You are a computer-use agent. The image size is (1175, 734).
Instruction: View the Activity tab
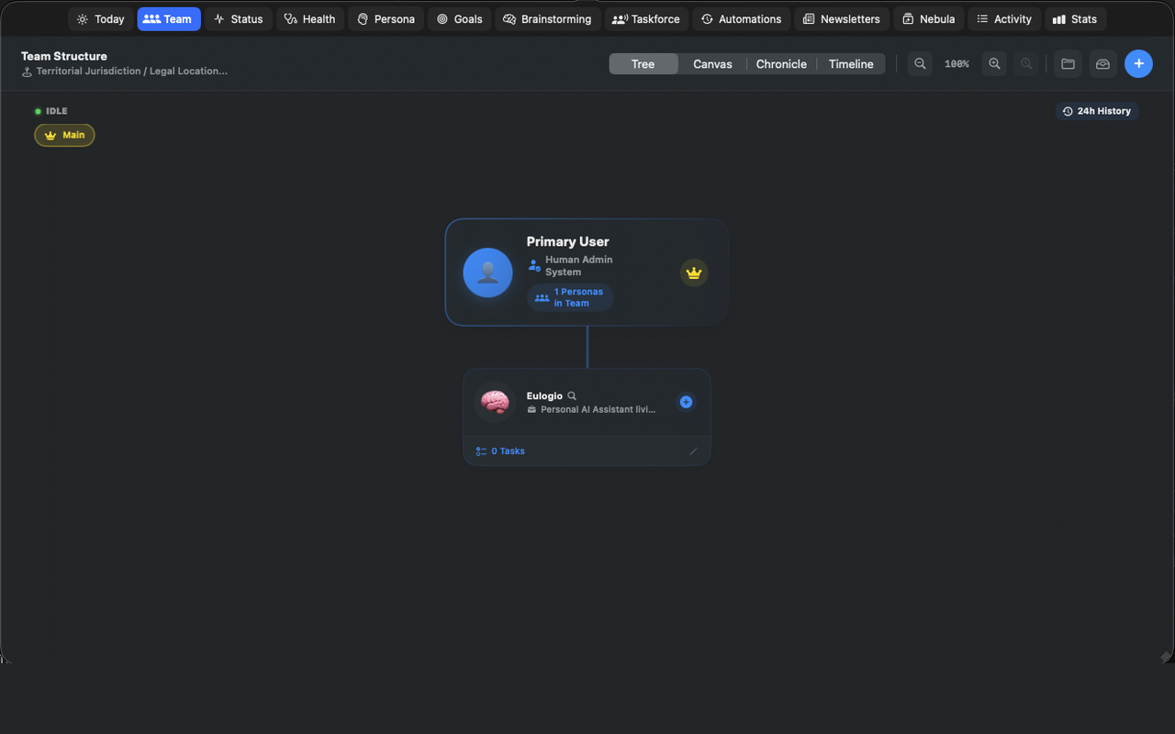click(1004, 19)
